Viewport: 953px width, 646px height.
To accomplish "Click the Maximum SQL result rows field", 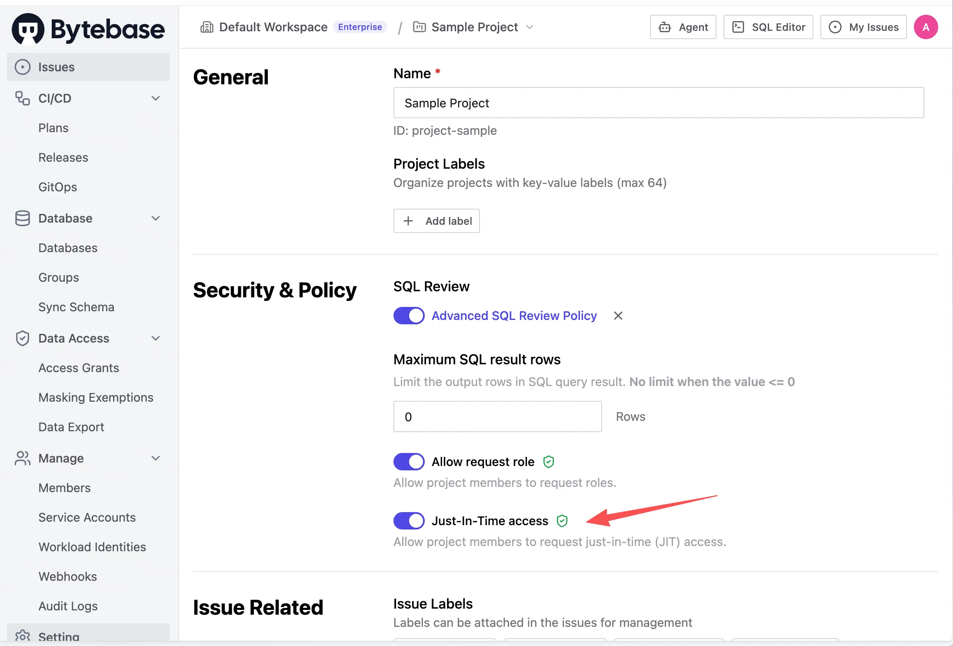I will click(x=497, y=416).
